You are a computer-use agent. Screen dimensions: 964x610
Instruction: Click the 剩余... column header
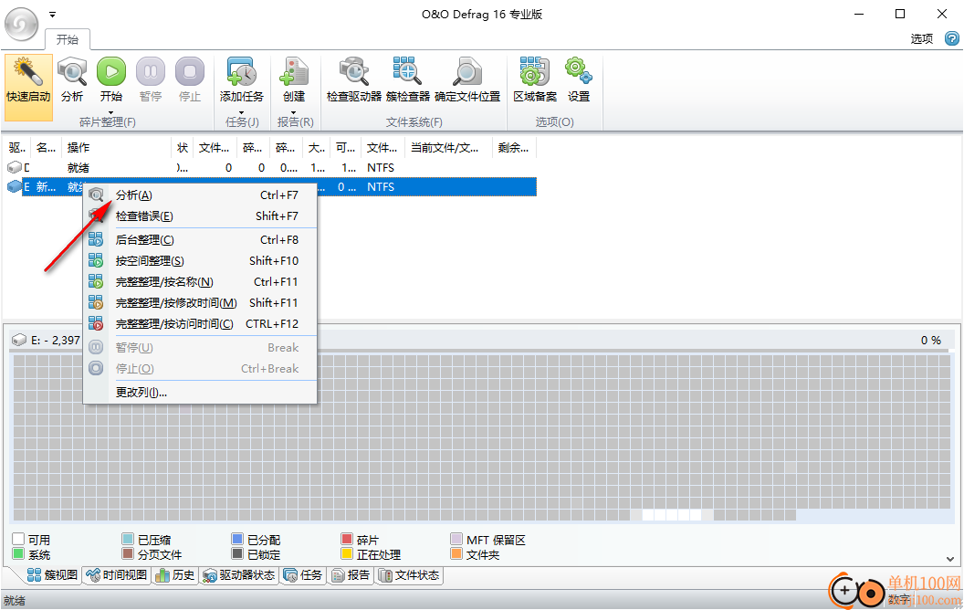tap(514, 148)
